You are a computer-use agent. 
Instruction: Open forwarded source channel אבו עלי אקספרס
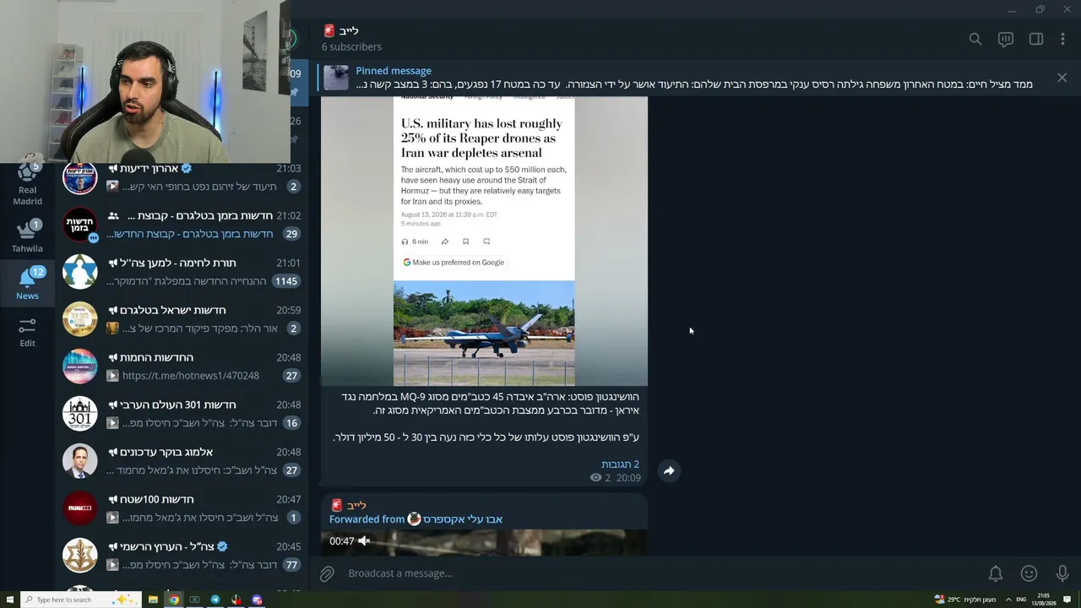point(462,519)
